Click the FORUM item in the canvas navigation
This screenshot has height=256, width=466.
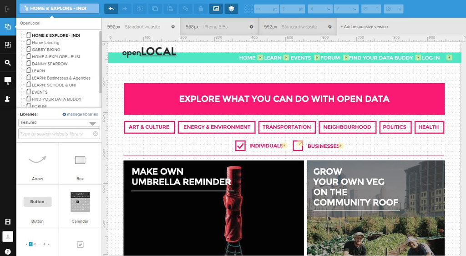click(330, 58)
